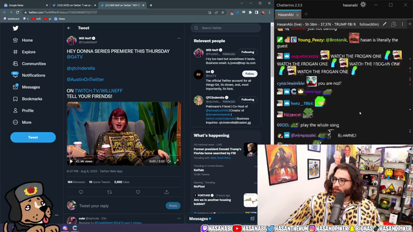Screen dimensions: 413x232
Task: Open the @G4TV mention link
Action: (x=75, y=57)
